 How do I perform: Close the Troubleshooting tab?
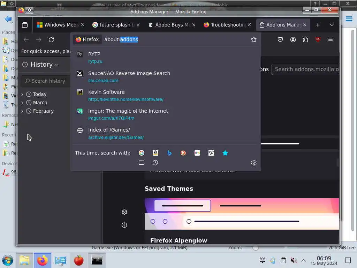click(x=249, y=25)
